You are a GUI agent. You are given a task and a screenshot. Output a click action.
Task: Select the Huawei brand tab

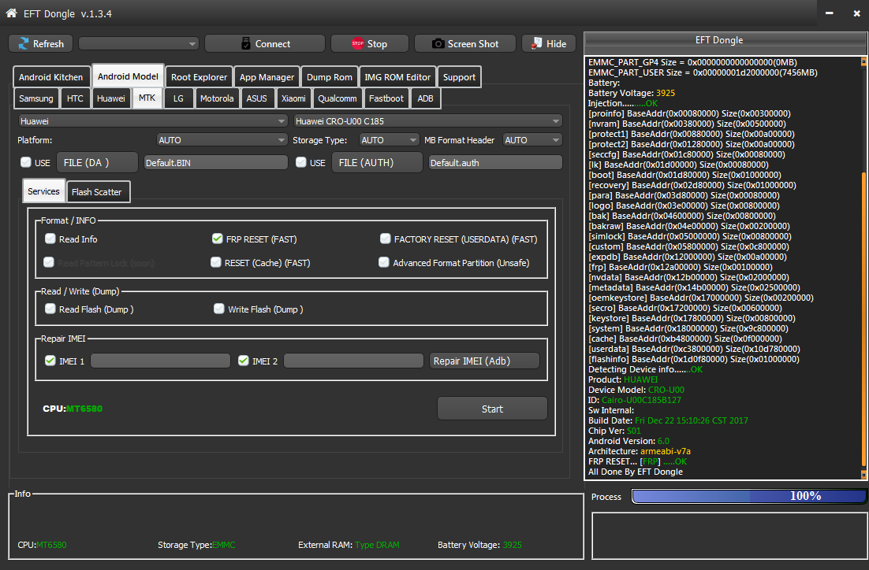[x=111, y=98]
